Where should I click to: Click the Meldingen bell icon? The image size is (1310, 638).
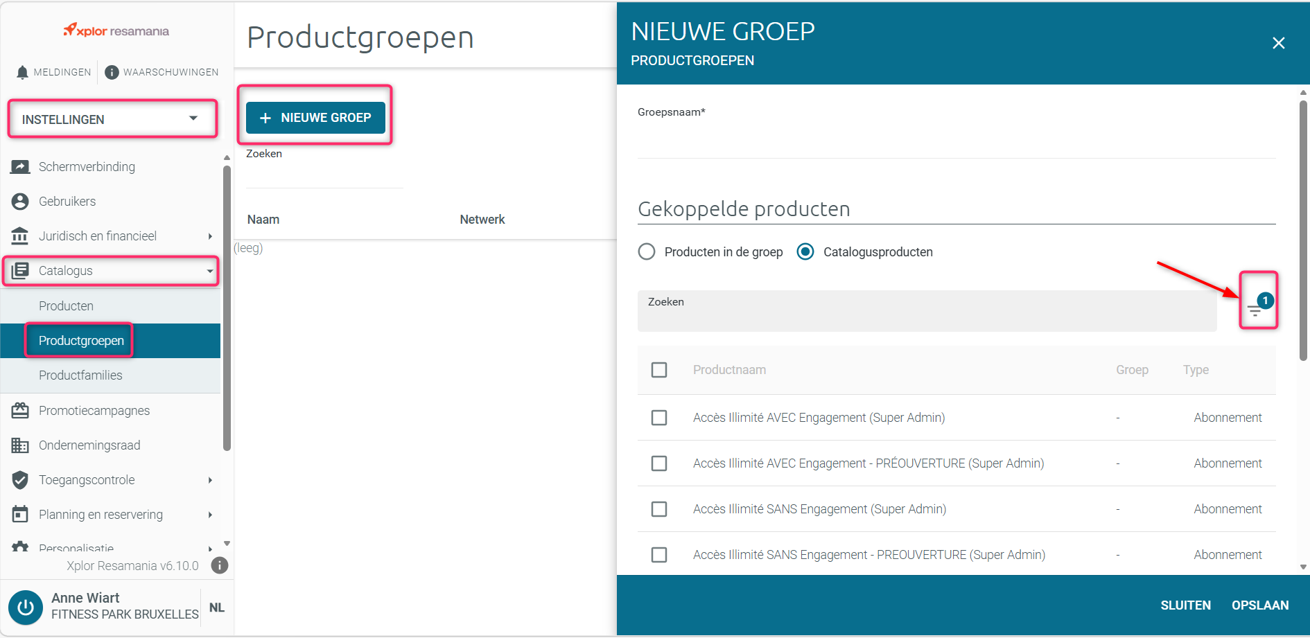[x=22, y=72]
